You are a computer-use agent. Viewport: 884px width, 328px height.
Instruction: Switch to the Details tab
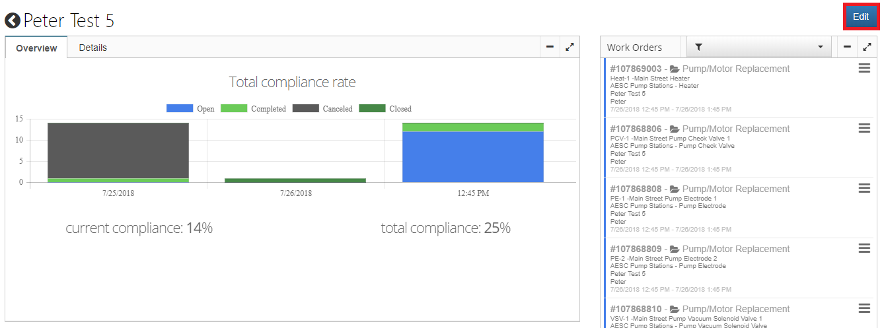click(x=92, y=48)
